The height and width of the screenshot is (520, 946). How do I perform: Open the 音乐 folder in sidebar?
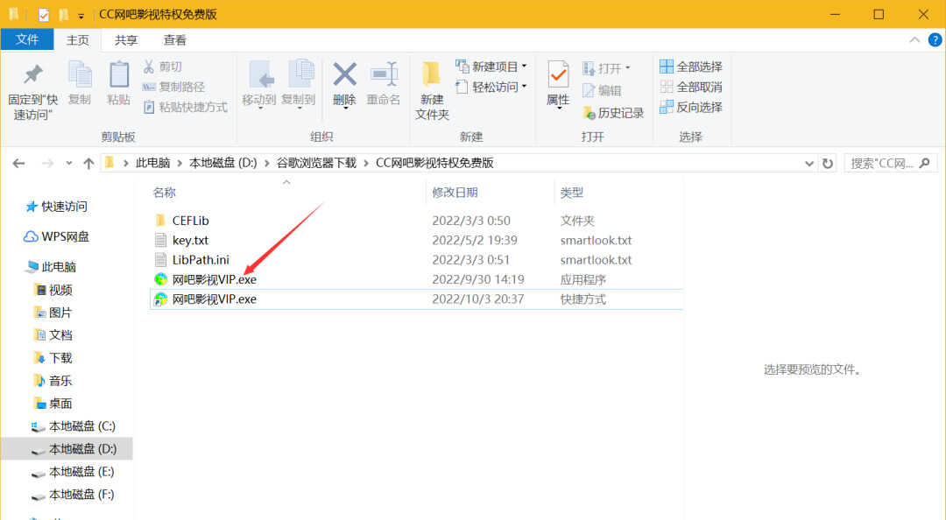(53, 381)
